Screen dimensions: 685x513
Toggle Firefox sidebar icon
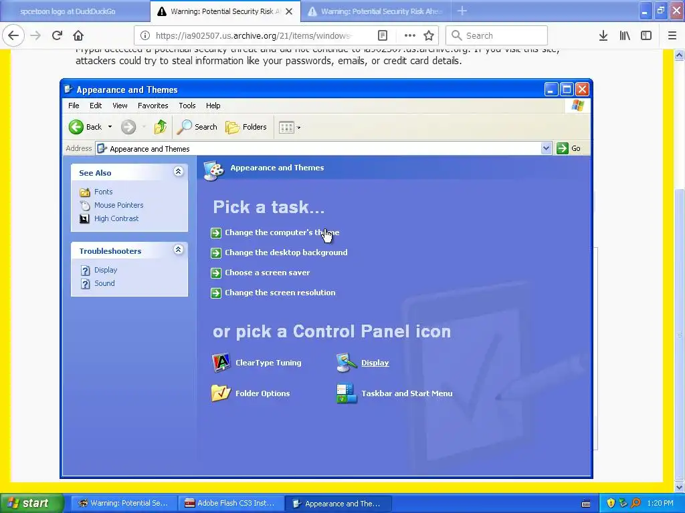646,36
